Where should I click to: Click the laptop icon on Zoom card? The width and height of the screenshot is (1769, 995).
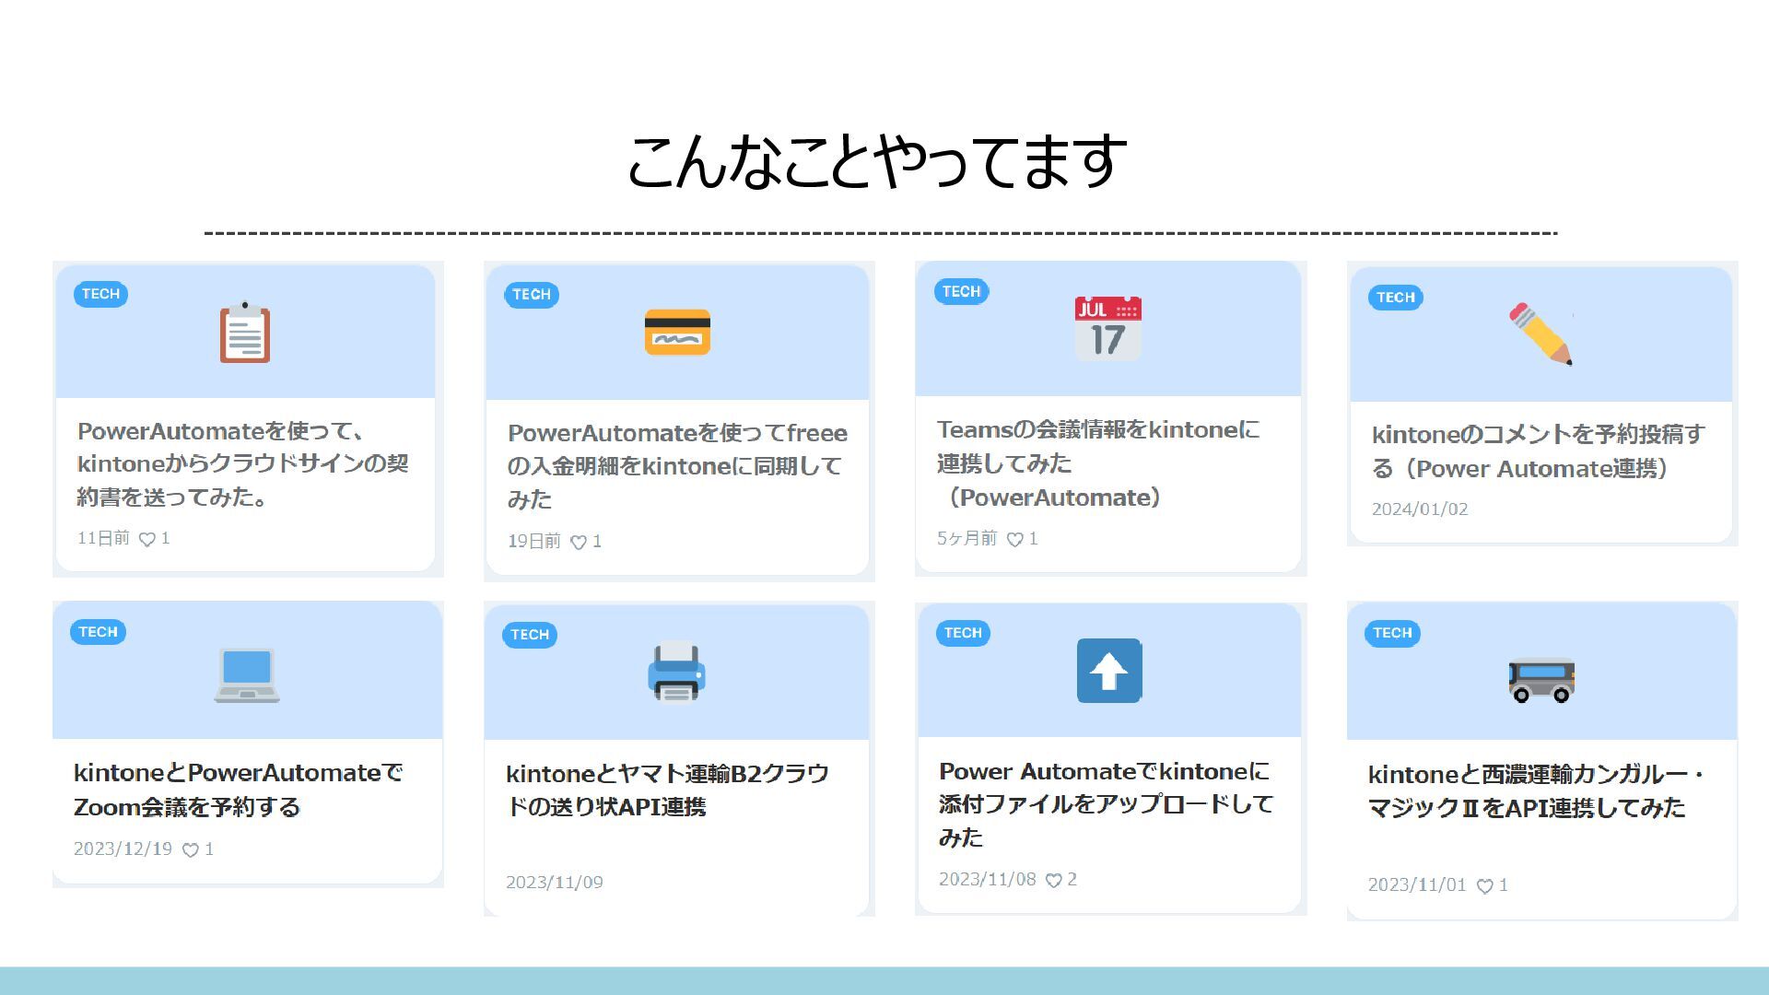click(x=247, y=675)
